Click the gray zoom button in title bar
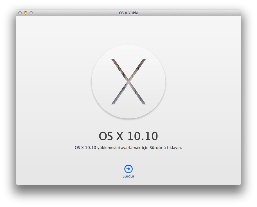 (x=31, y=13)
